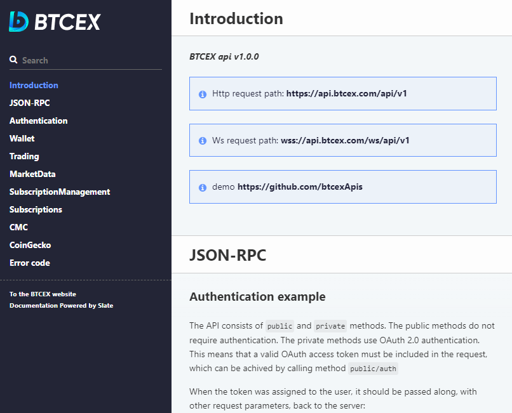Click the info icon beside Http request path
This screenshot has width=512, height=413.
[203, 94]
